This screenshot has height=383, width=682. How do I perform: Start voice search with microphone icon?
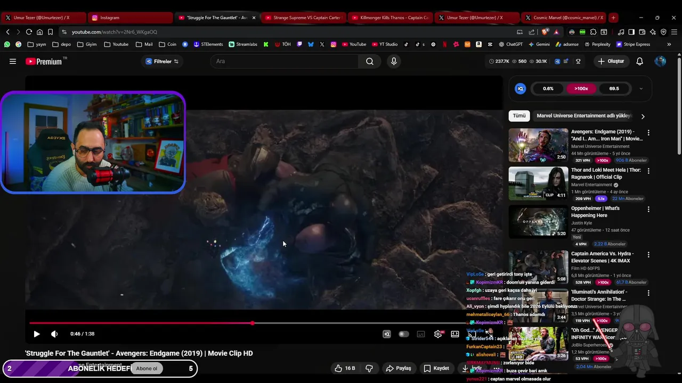(x=394, y=61)
